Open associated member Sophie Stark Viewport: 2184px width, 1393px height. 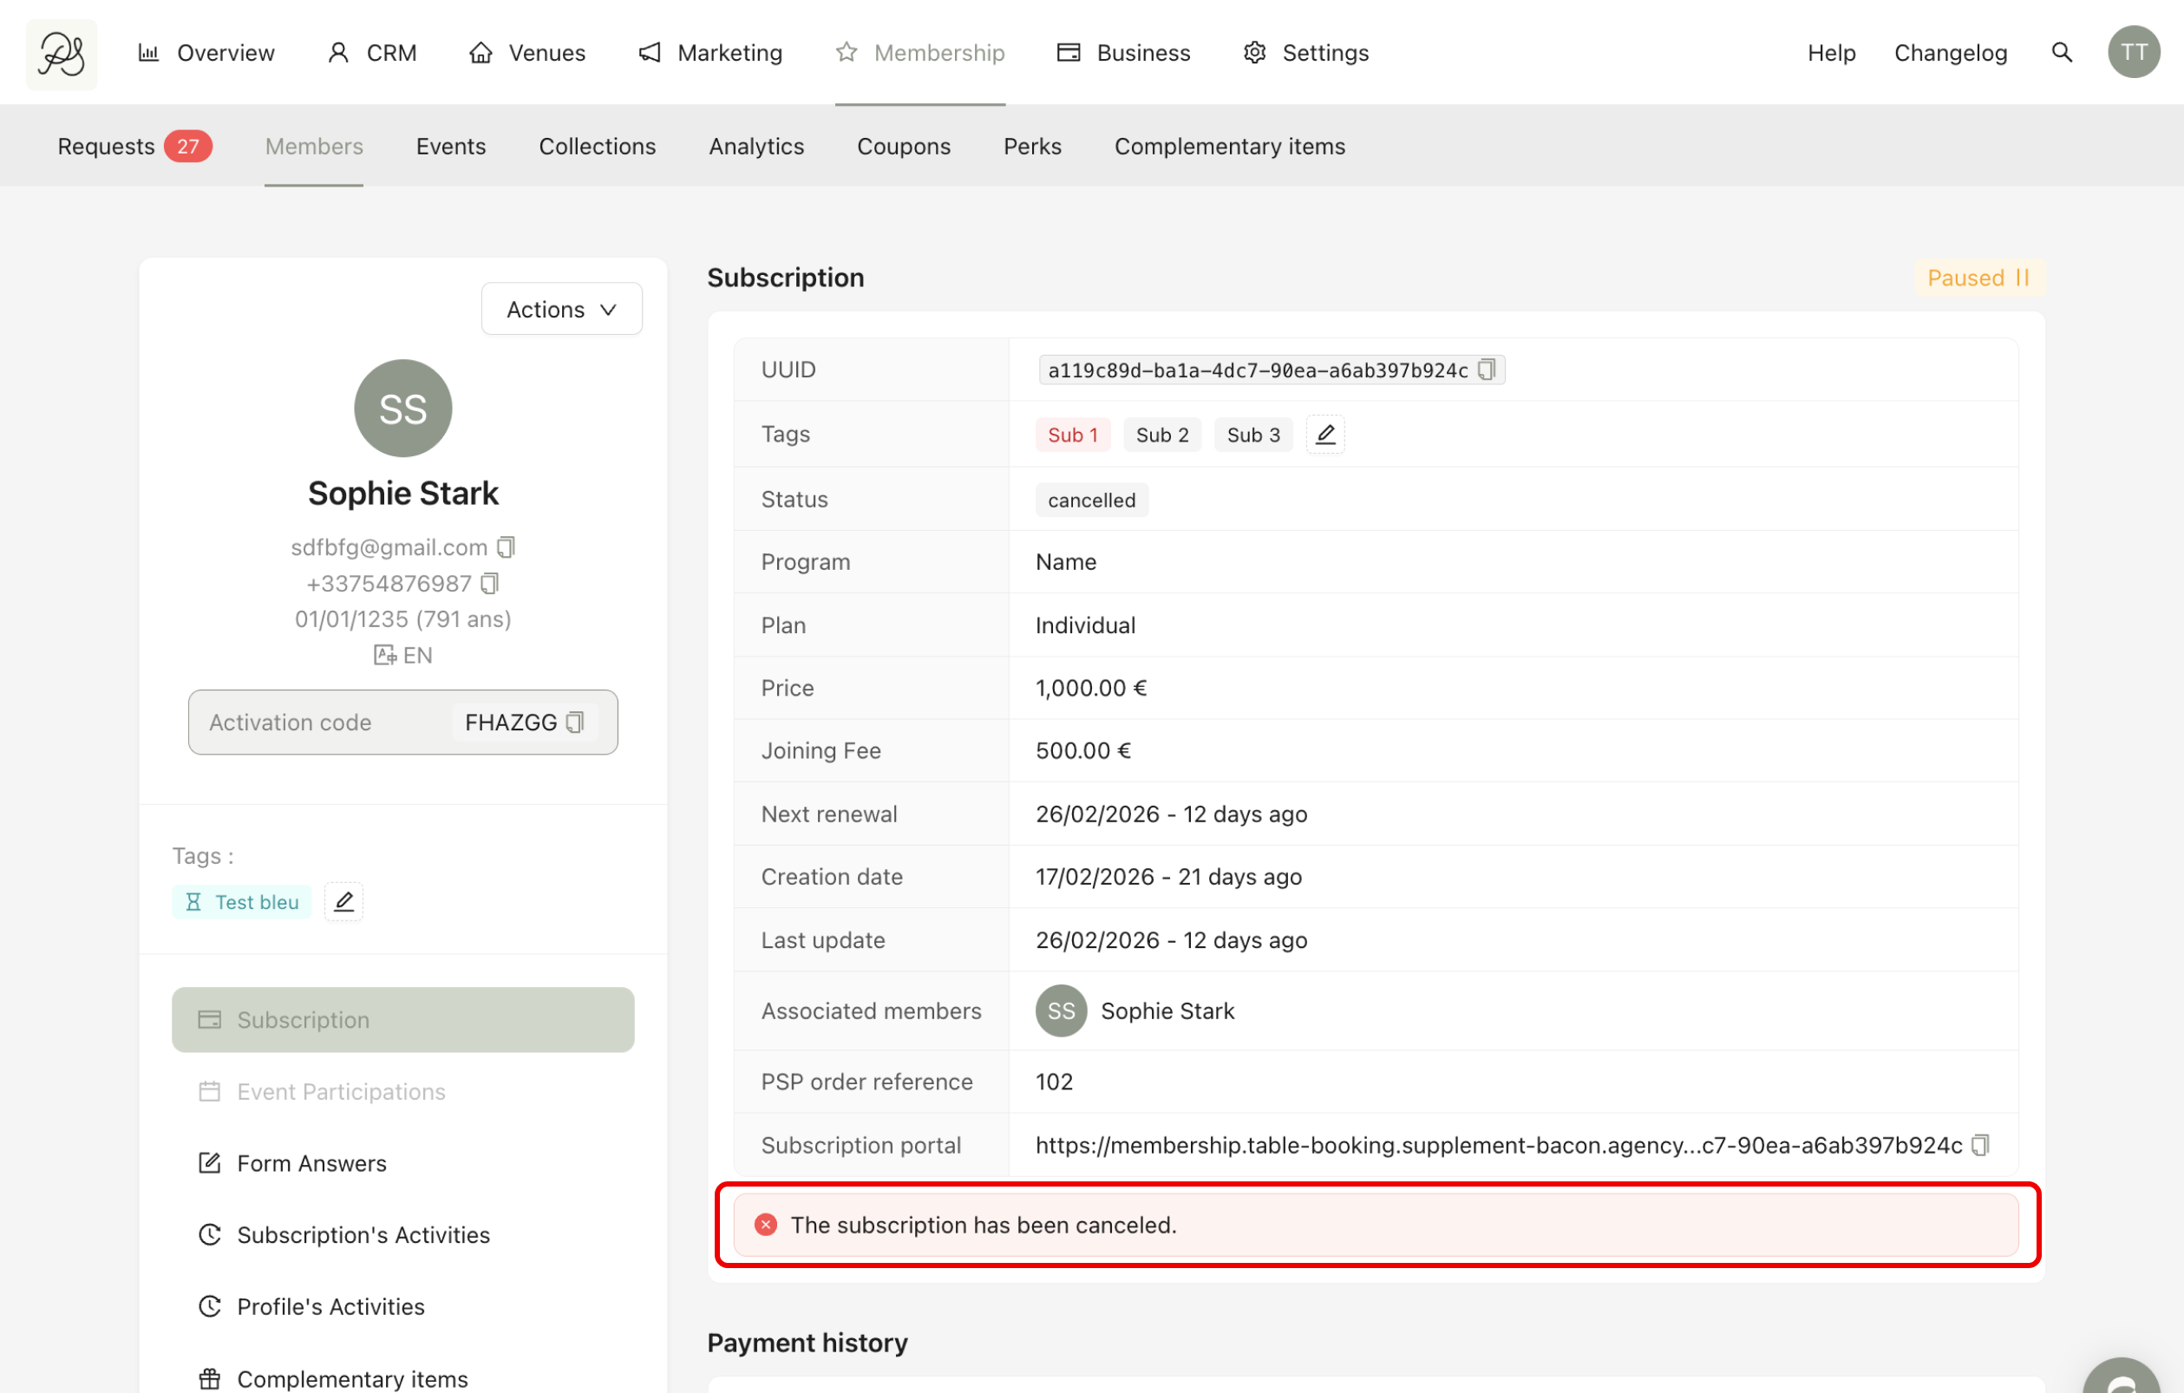[1167, 1010]
